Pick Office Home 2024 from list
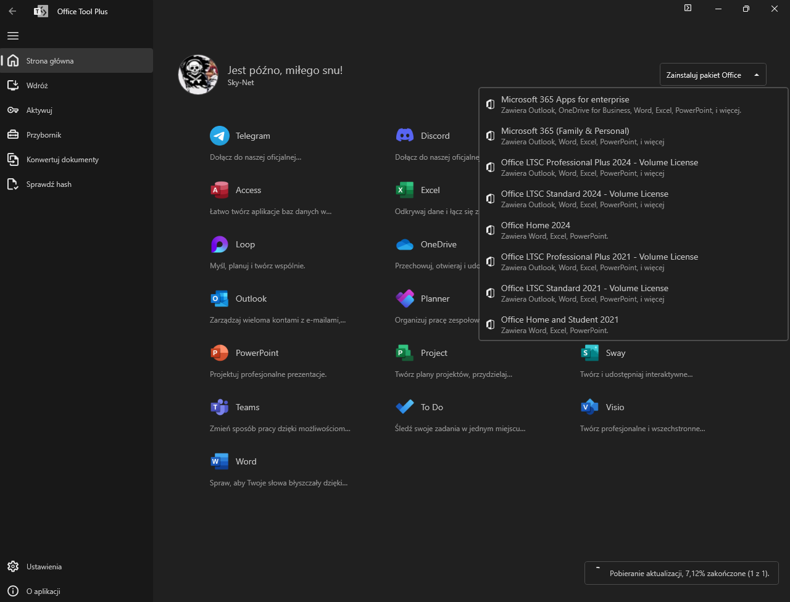The width and height of the screenshot is (790, 602). click(x=633, y=230)
